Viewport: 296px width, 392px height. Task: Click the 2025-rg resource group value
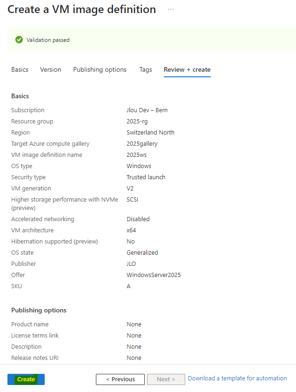137,121
